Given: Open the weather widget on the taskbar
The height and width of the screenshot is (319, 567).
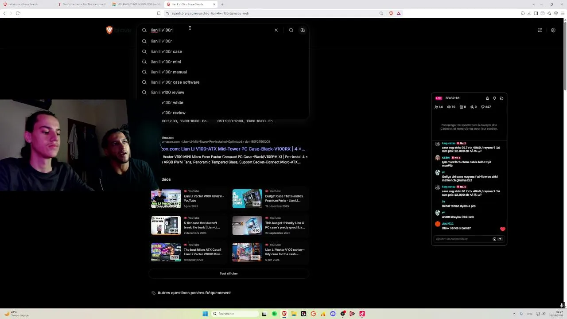Looking at the screenshot, I should (x=16, y=314).
